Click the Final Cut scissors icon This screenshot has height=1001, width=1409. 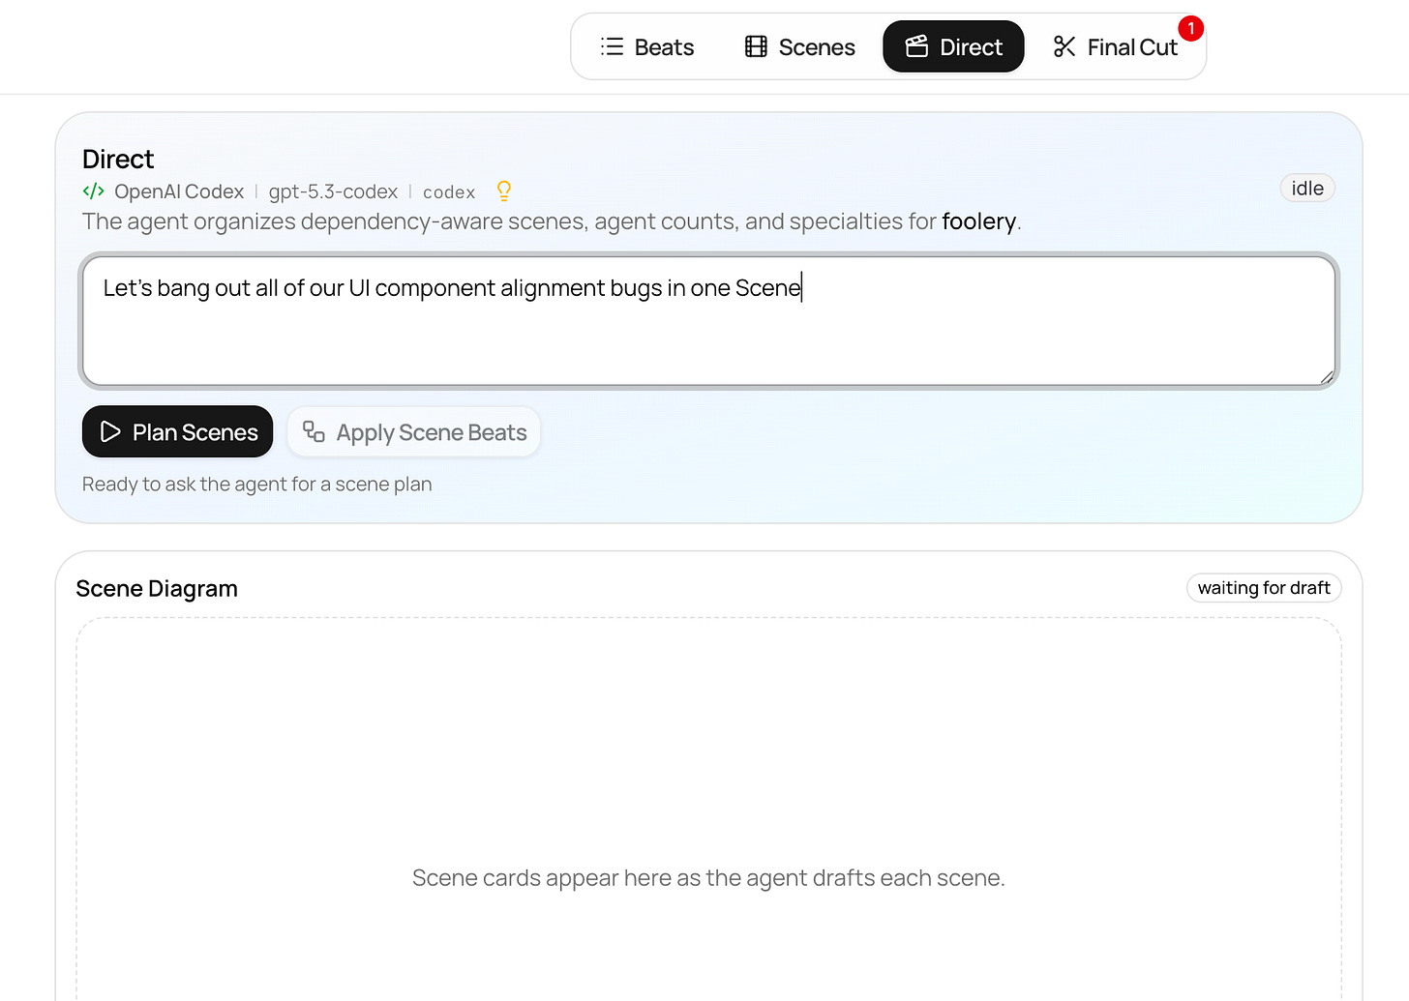coord(1064,46)
